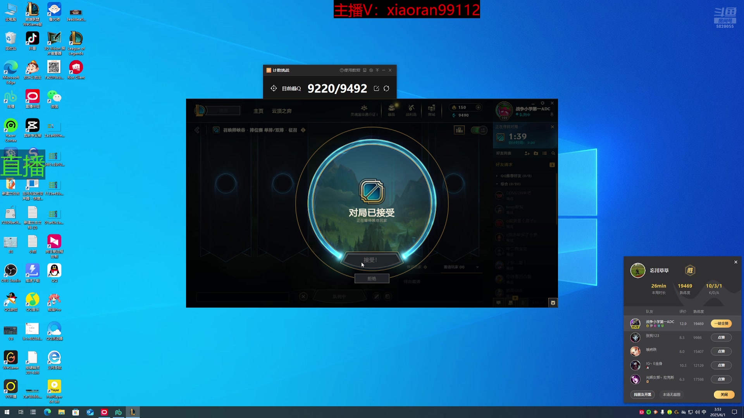Open the 回收站 recycle bin icon
Screen dimensions: 744x418
pyautogui.click(x=11, y=41)
